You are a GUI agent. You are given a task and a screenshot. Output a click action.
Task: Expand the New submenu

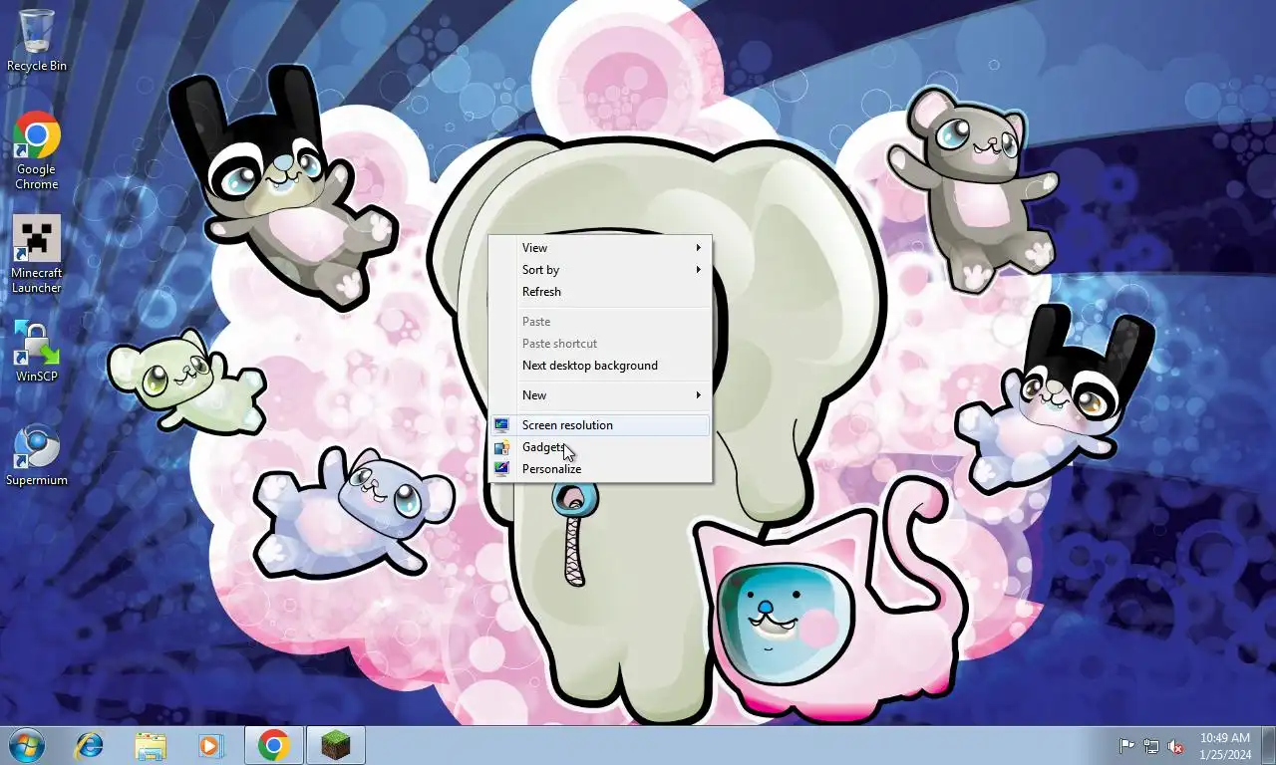point(600,395)
